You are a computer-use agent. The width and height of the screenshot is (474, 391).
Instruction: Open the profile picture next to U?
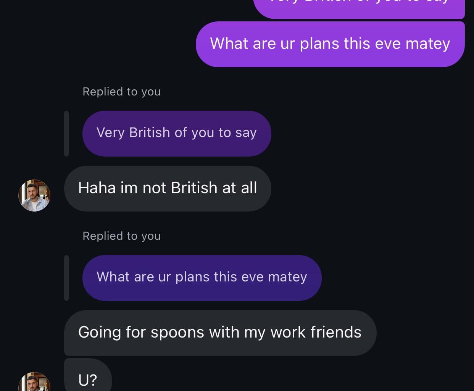34,382
